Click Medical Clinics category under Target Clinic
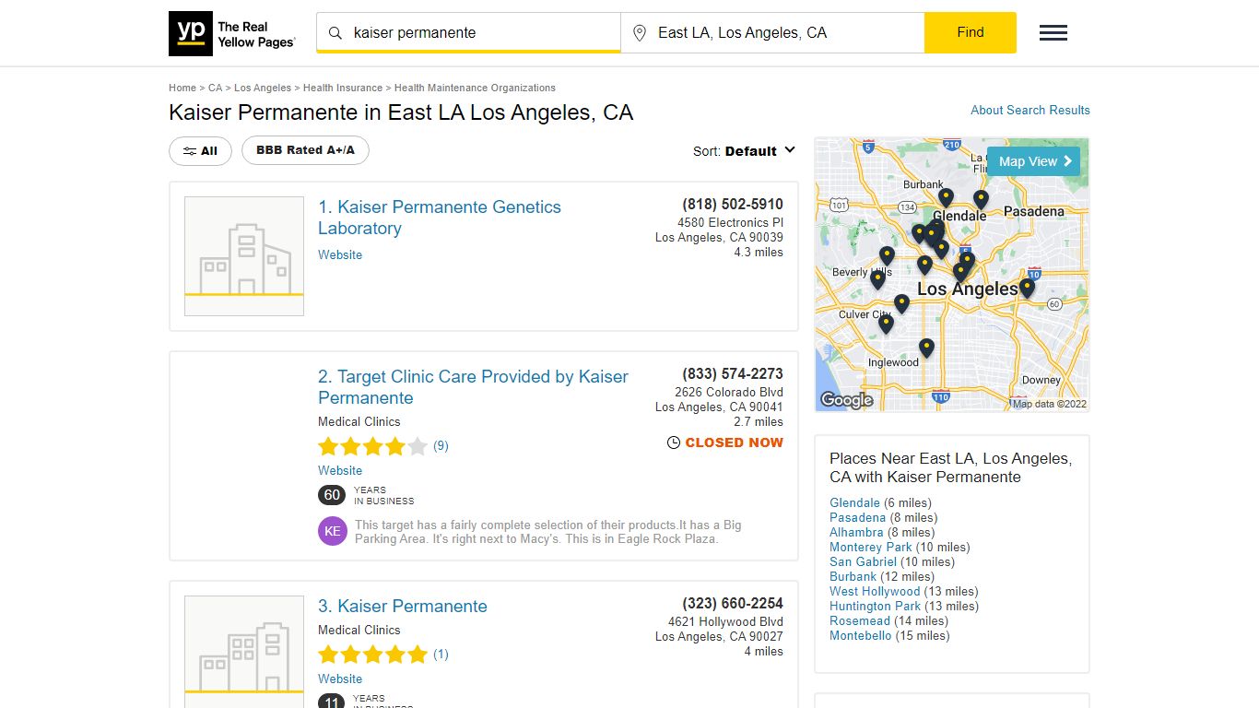Image resolution: width=1259 pixels, height=708 pixels. pyautogui.click(x=359, y=421)
